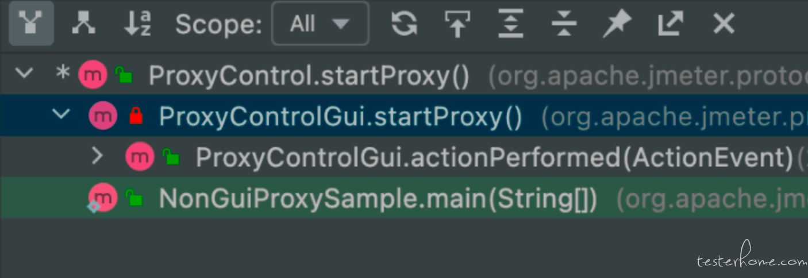The width and height of the screenshot is (808, 278).
Task: Select NonGuiProxySample.main(String[]) entry
Action: pyautogui.click(x=404, y=198)
